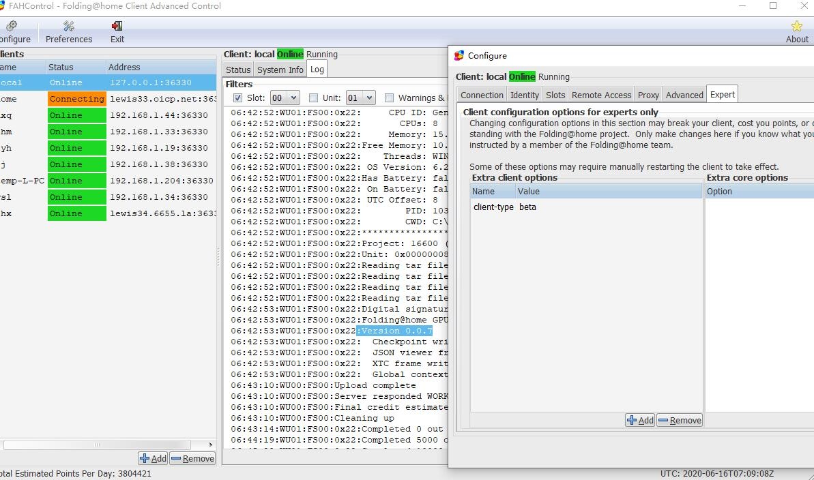Select the client at 192.168.1.44:36330
Screen dimensions: 814x480
point(108,115)
